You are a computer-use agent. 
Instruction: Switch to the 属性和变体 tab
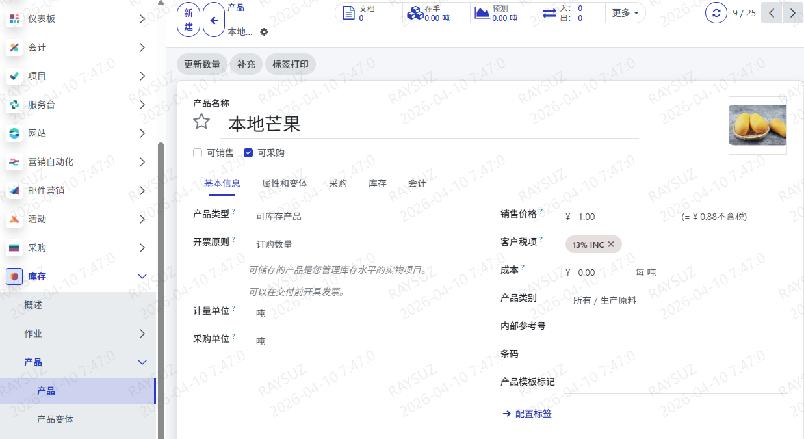pyautogui.click(x=285, y=183)
